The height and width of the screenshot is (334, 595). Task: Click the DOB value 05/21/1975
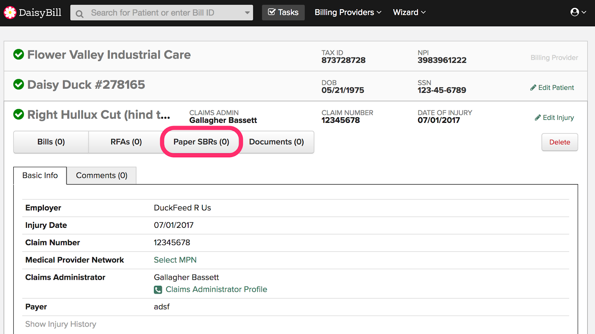pos(343,90)
